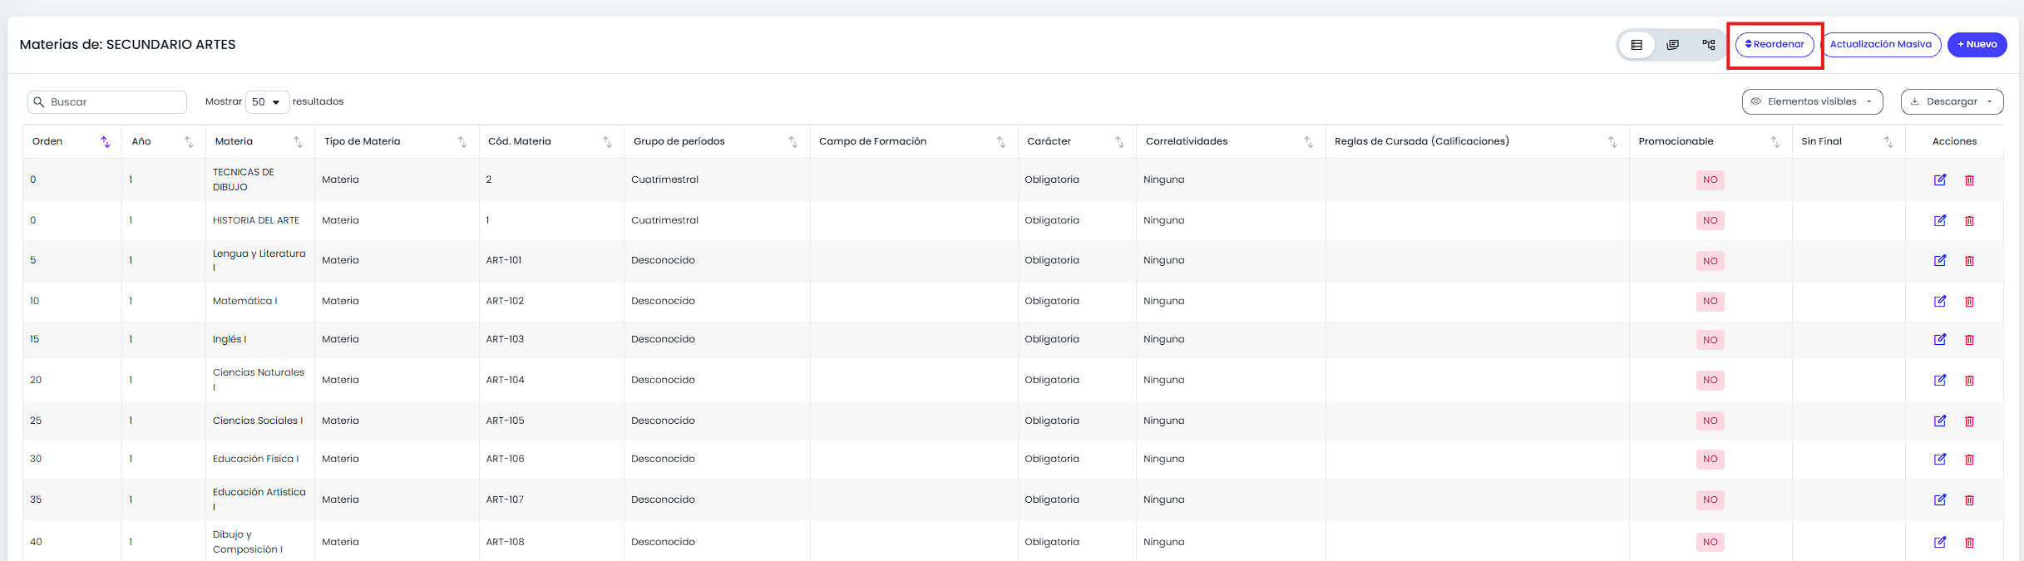Edit the Lengua y Literatura I subject

pyautogui.click(x=1940, y=260)
